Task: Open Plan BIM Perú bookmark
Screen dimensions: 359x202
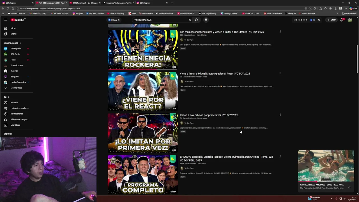Action: point(146,13)
